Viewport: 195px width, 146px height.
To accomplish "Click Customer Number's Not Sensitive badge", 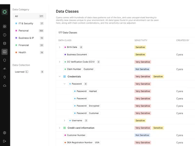I will click(x=142, y=135).
